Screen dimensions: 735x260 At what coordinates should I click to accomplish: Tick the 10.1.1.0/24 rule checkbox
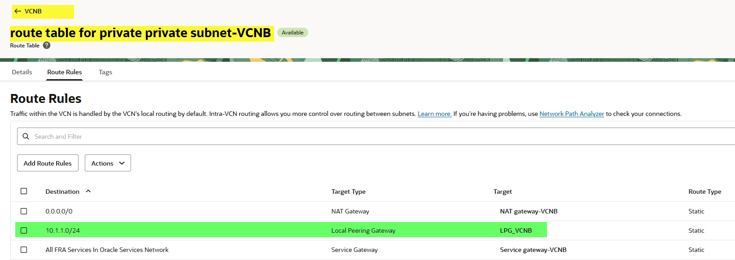(24, 230)
